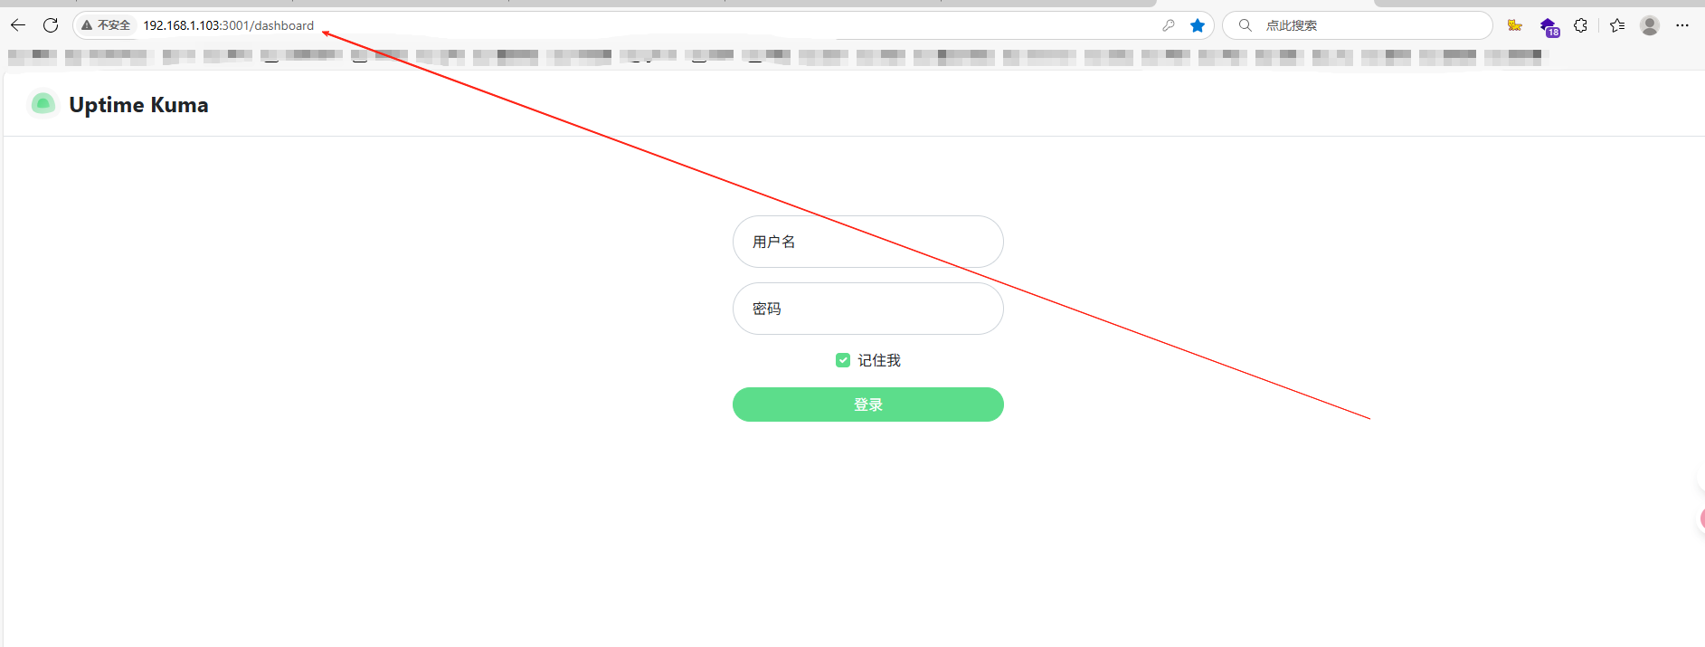
Task: Uncheck the 记住我 checkbox
Action: click(x=843, y=360)
